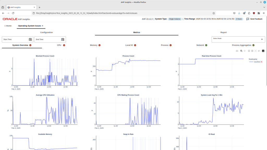This screenshot has height=150, width=267.
Task: Go to the Home link
Action: tap(8, 26)
